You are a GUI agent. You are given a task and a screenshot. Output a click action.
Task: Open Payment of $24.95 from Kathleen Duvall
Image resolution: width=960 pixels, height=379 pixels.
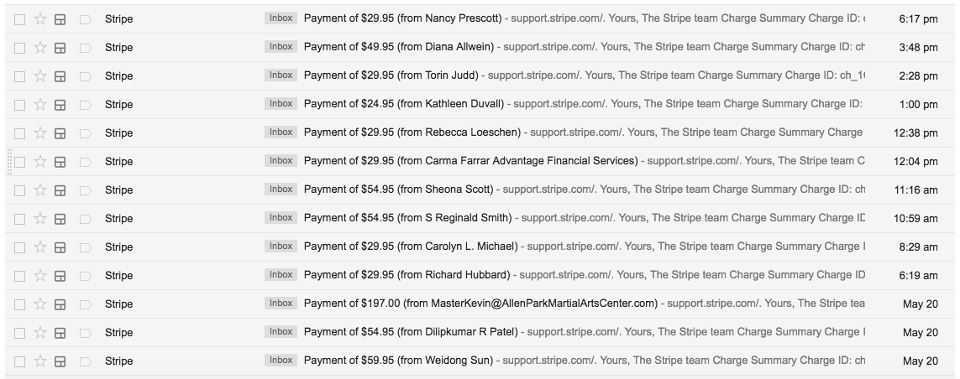coord(403,104)
